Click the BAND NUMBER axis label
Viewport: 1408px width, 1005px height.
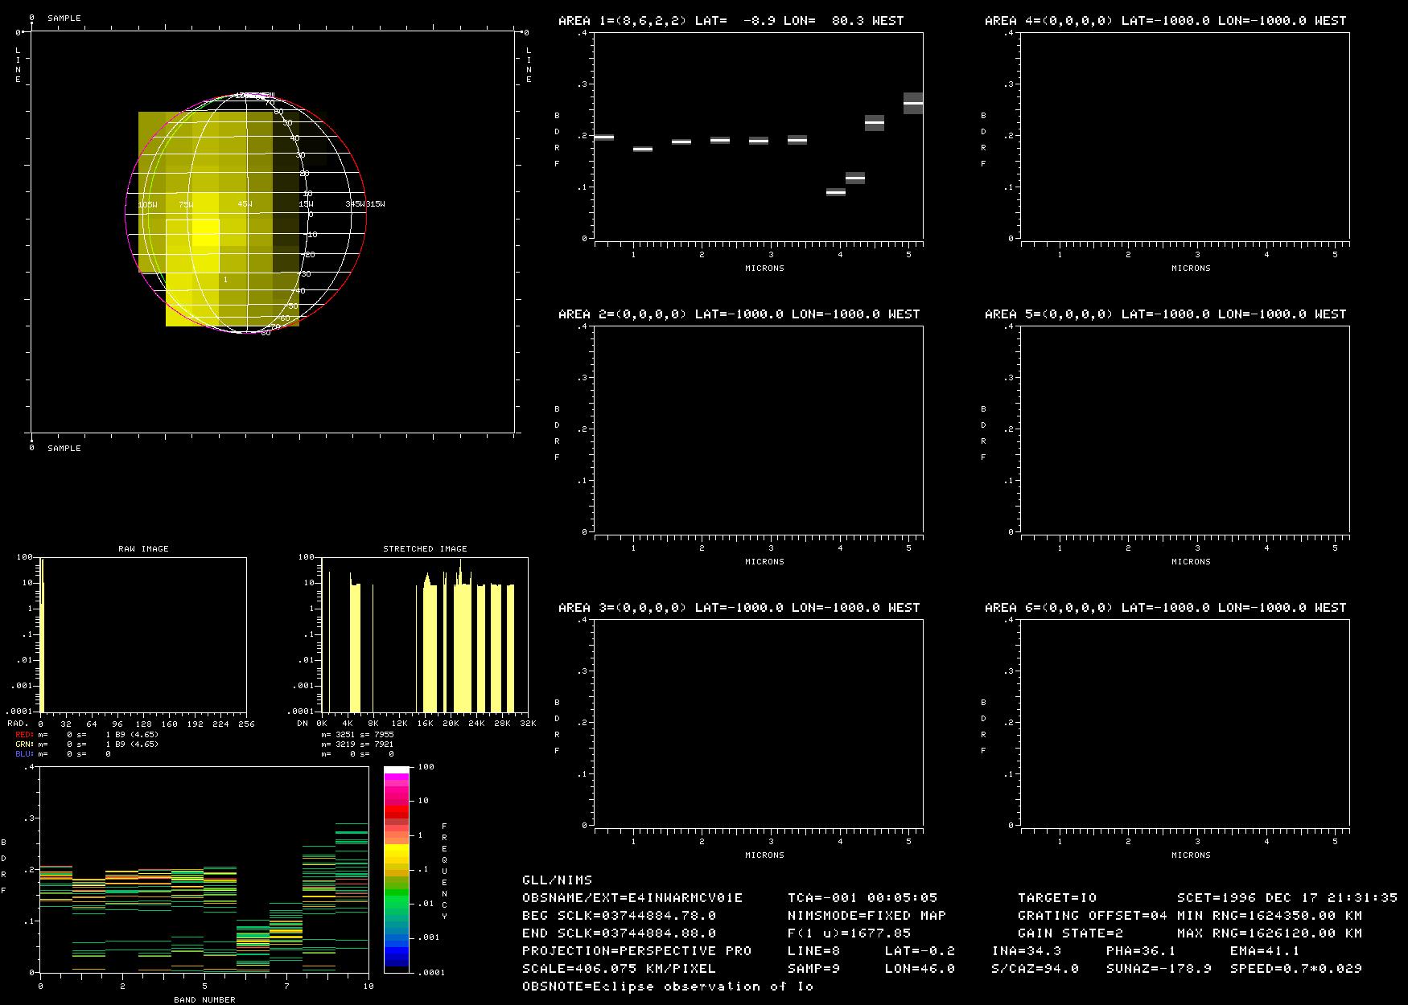coord(204,999)
